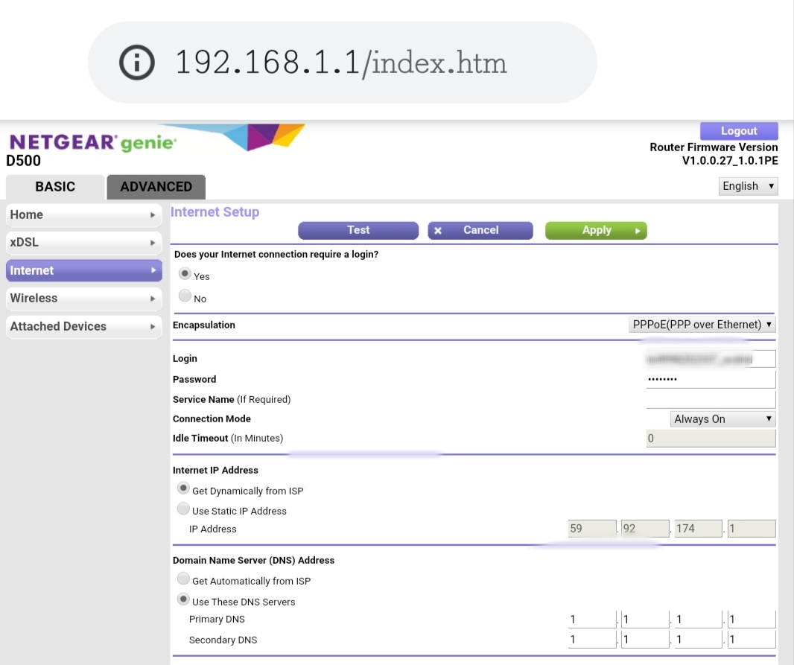The image size is (794, 665).
Task: Switch to the ADVANCED tab
Action: (155, 187)
